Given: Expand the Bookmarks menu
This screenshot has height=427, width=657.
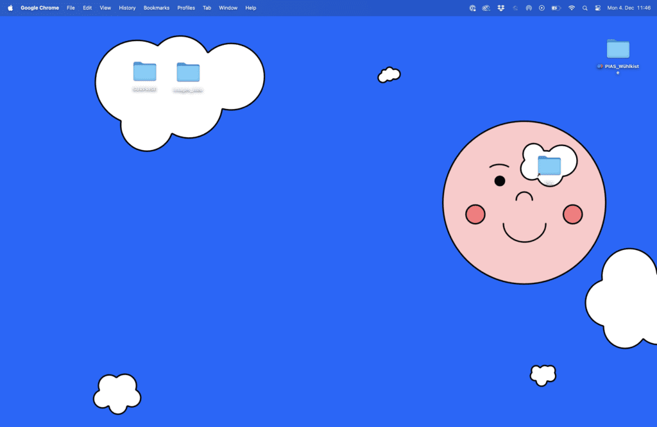Looking at the screenshot, I should [157, 8].
